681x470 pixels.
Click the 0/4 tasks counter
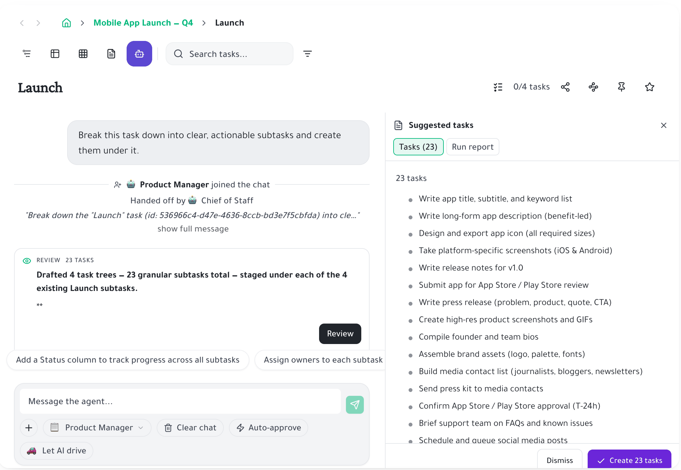[531, 87]
